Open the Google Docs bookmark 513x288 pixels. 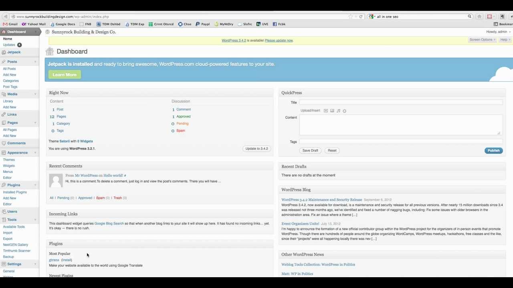63,24
